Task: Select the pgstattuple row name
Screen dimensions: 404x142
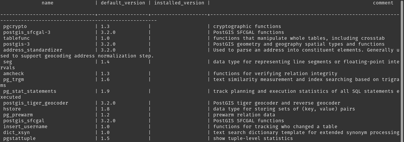Action: point(20,138)
